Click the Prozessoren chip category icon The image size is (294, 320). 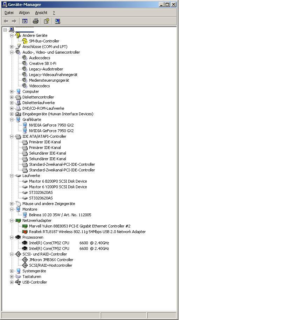click(18, 237)
